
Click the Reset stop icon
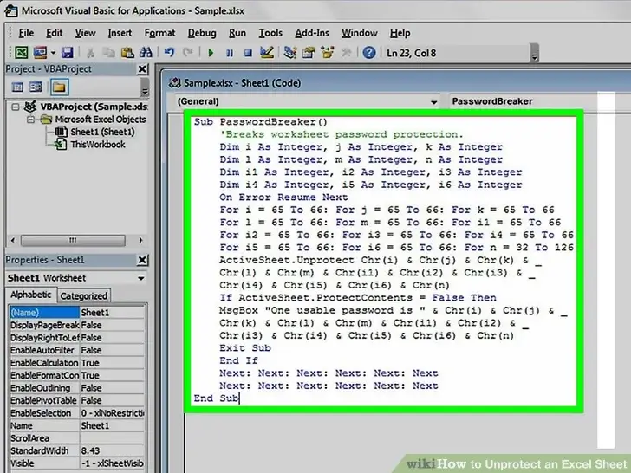pyautogui.click(x=248, y=53)
